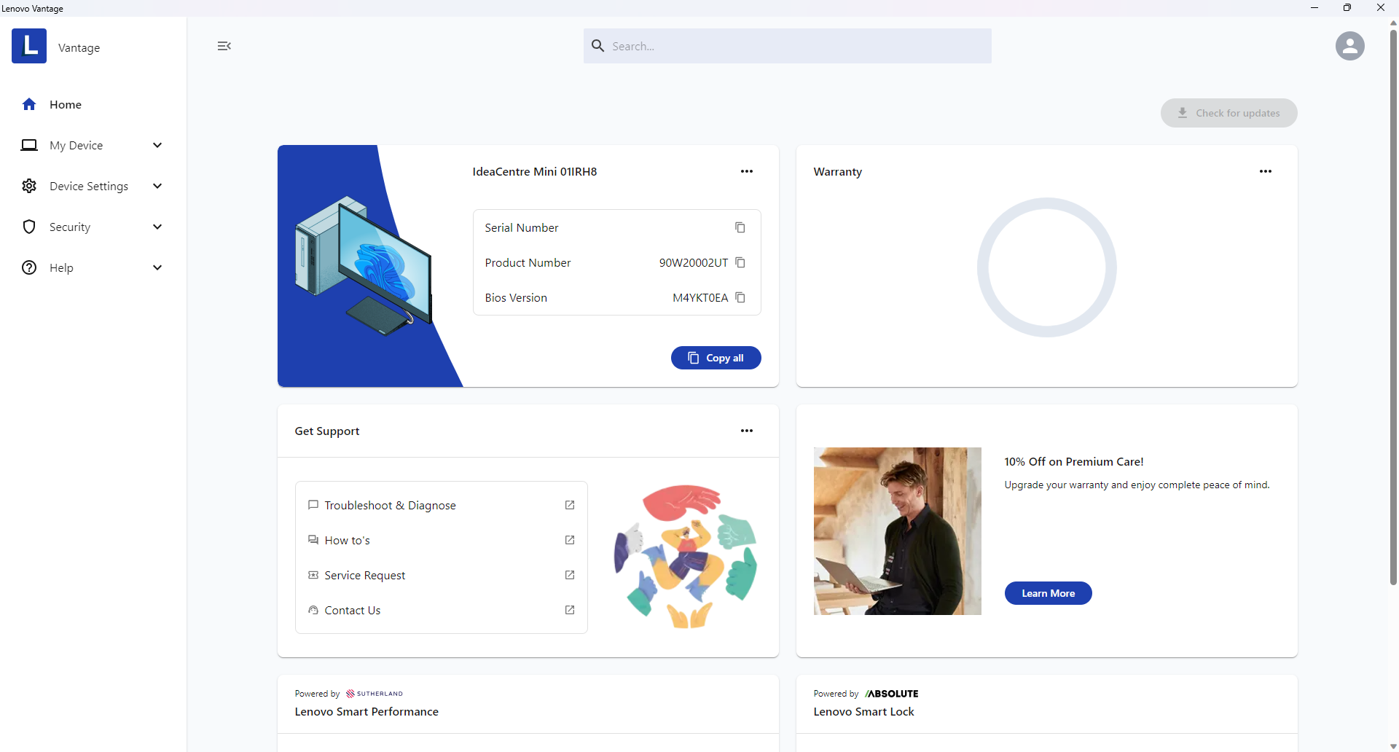Screen dimensions: 1399x752
Task: Click into the Search input field
Action: 788,46
